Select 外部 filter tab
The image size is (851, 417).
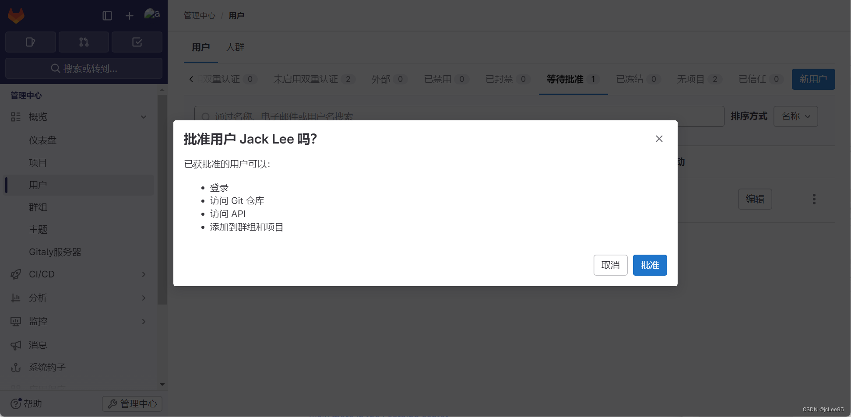tap(389, 79)
